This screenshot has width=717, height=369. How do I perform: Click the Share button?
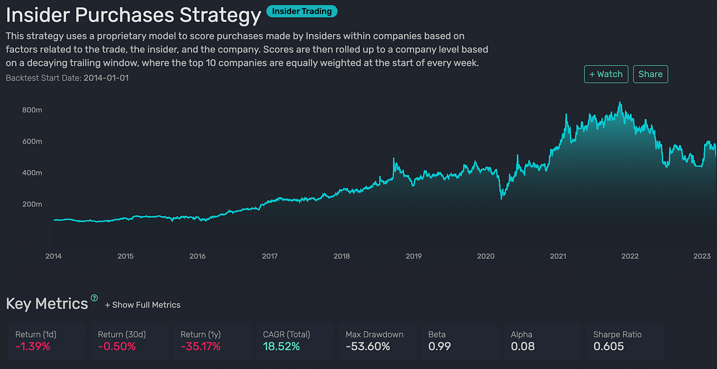(x=650, y=74)
